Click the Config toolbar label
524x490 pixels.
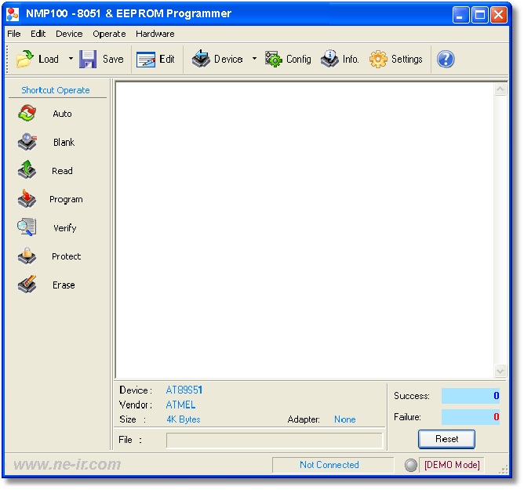(298, 59)
